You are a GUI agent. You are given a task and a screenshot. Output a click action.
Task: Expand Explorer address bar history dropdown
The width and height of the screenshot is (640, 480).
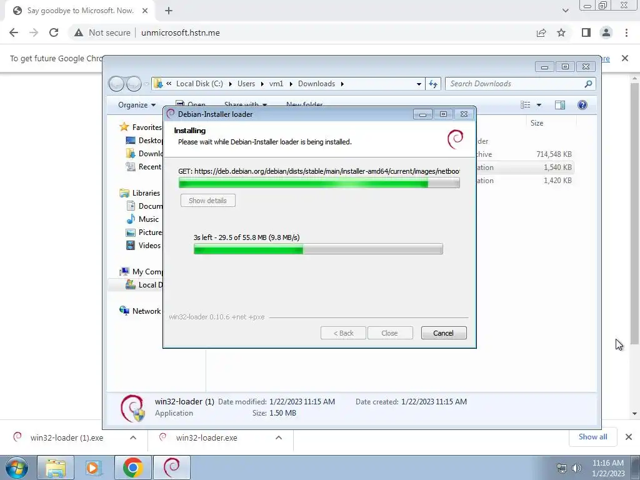point(419,84)
